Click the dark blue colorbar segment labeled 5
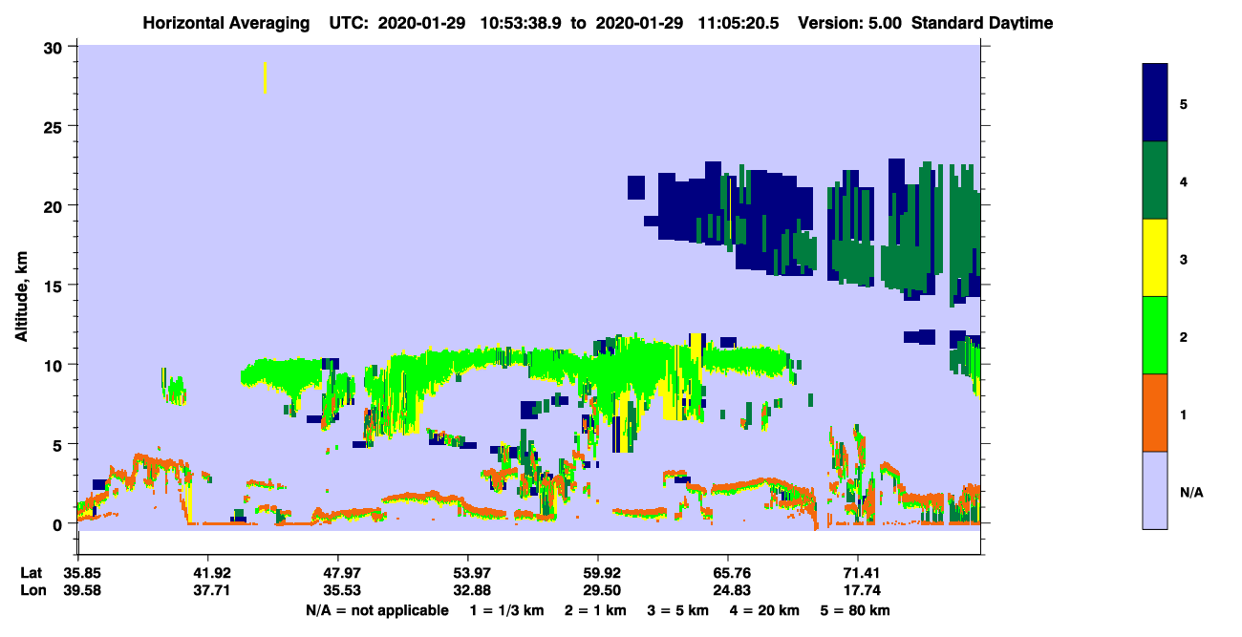This screenshot has height=637, width=1242. click(1155, 103)
